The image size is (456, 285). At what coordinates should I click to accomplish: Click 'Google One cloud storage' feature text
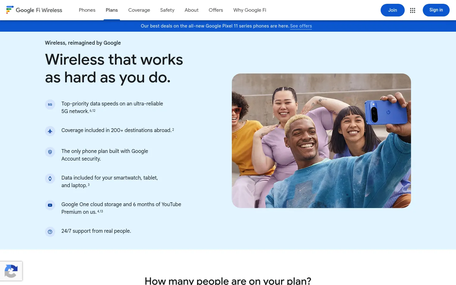[121, 208]
